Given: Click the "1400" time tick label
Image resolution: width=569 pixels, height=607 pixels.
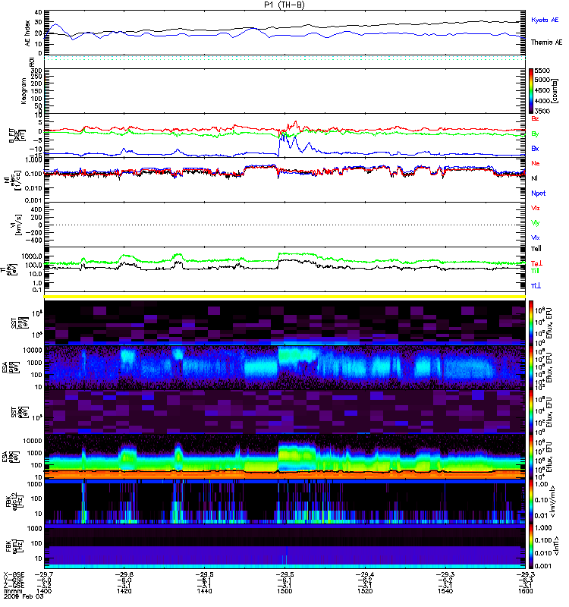Looking at the screenshot, I should (x=44, y=591).
